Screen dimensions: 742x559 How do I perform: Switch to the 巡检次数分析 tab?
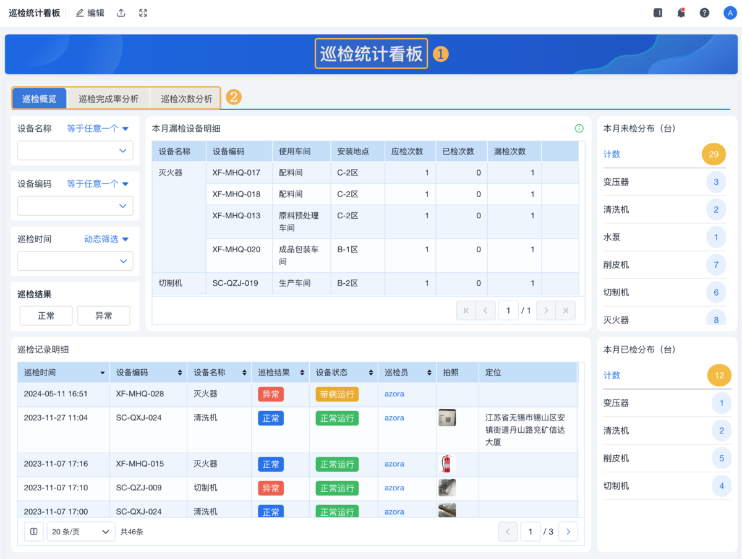point(186,99)
